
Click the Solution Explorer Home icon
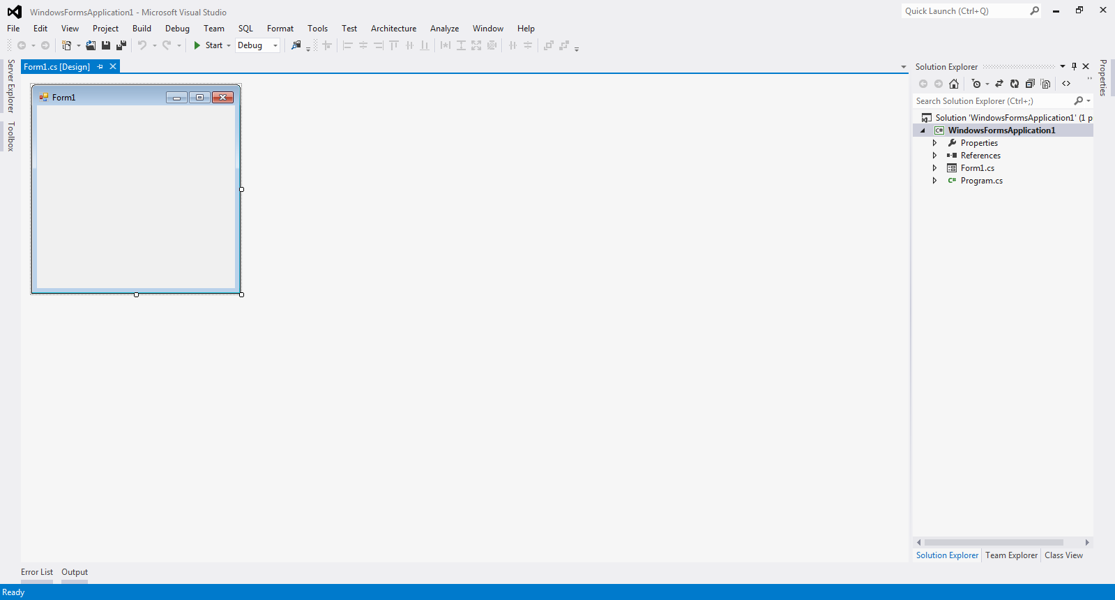coord(954,84)
